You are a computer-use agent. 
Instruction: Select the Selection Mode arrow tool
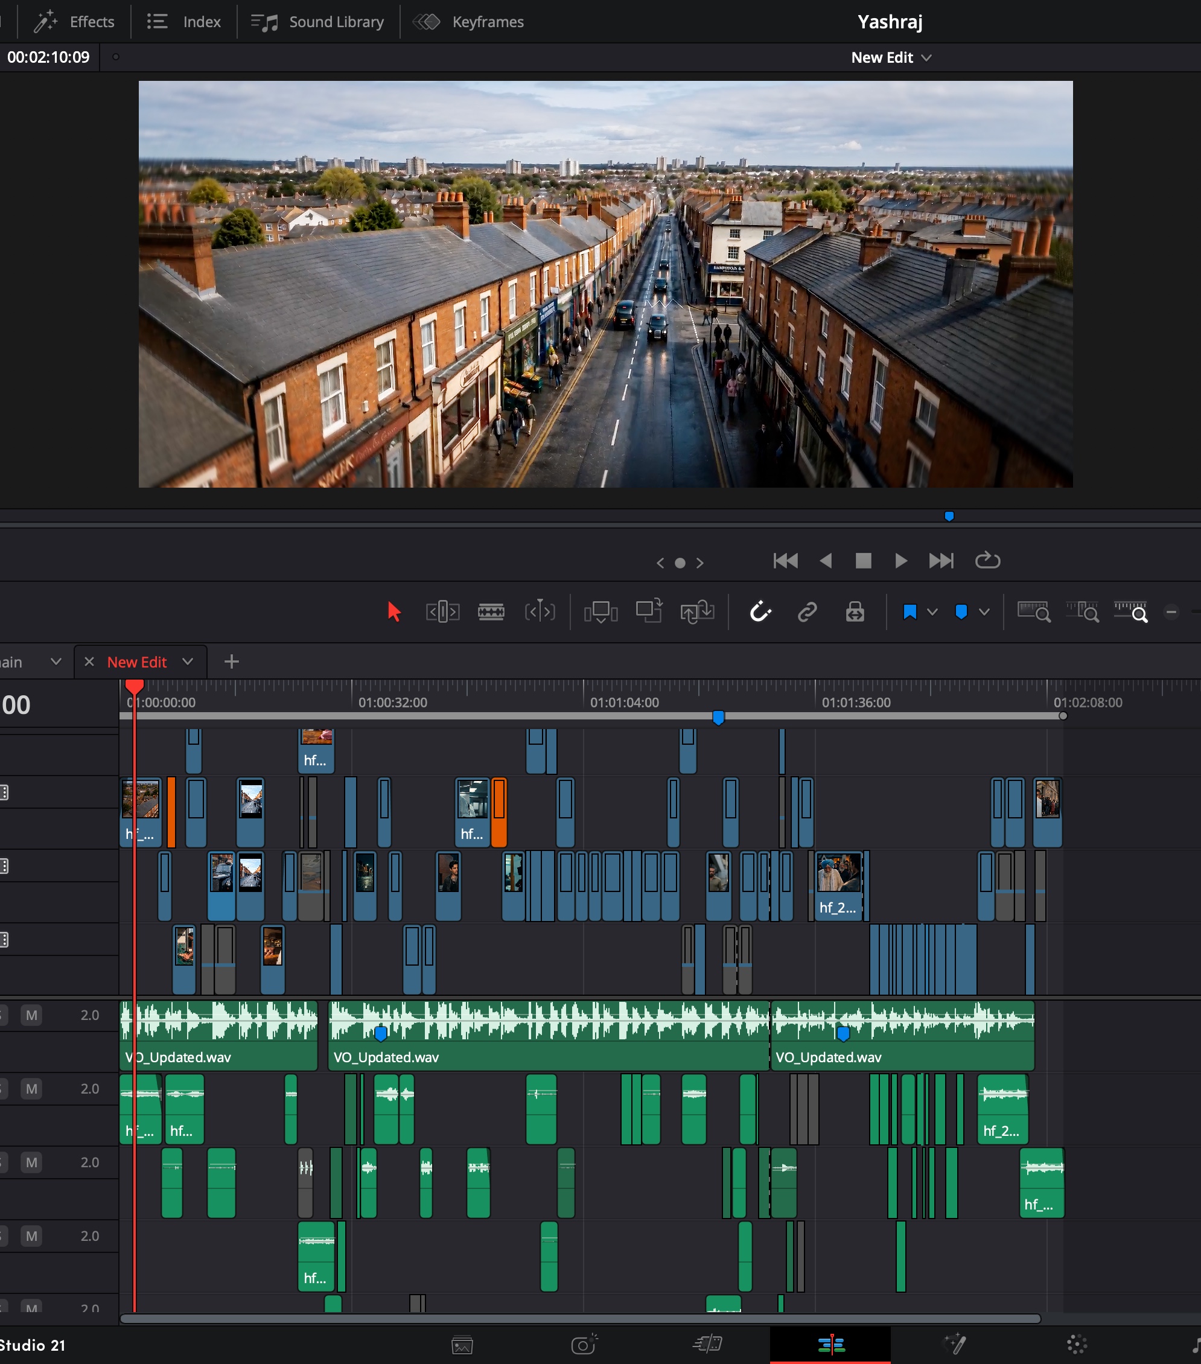(x=393, y=611)
